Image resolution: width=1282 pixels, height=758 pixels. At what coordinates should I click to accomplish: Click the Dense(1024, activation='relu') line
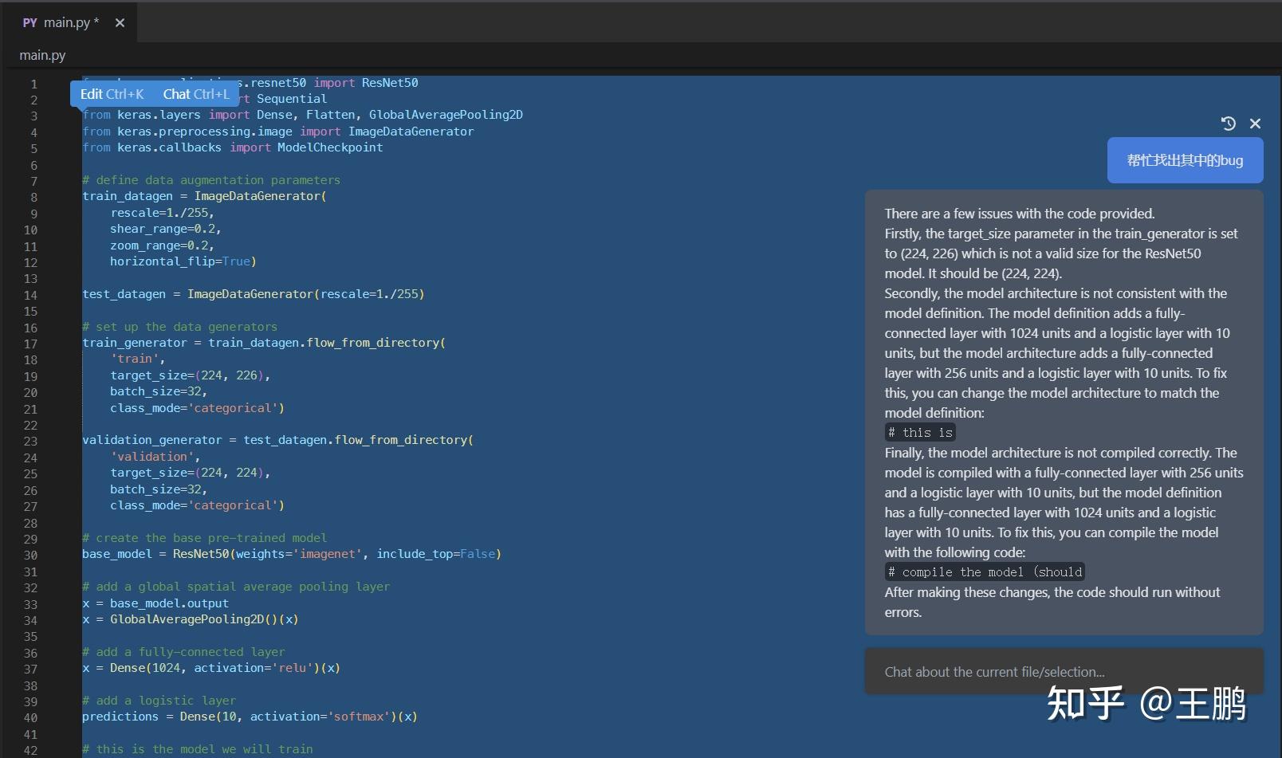click(x=211, y=668)
